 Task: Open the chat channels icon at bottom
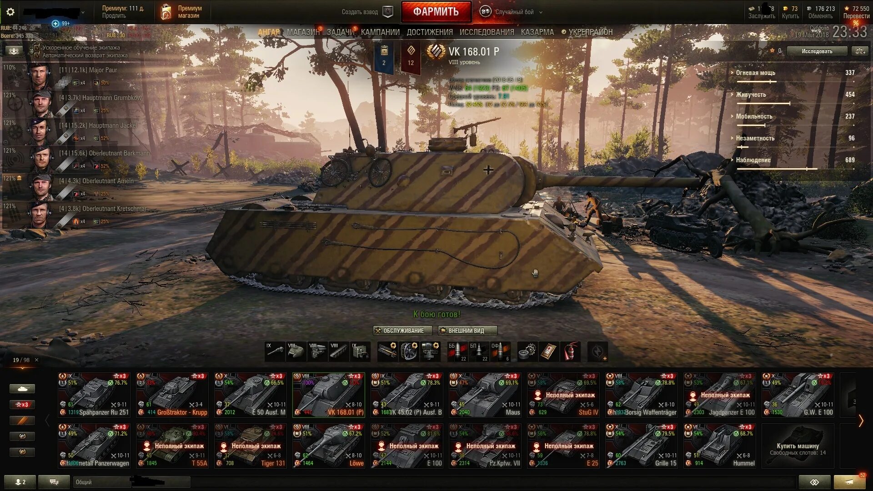tap(54, 482)
